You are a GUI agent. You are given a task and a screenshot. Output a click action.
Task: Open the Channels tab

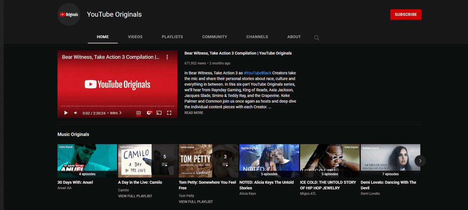pos(257,37)
